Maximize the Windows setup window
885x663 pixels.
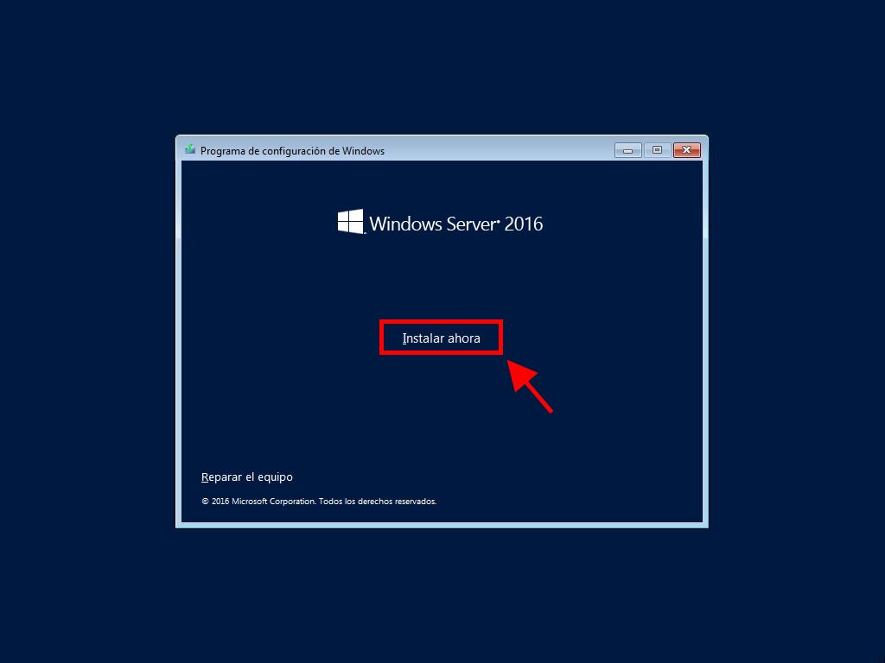coord(657,150)
